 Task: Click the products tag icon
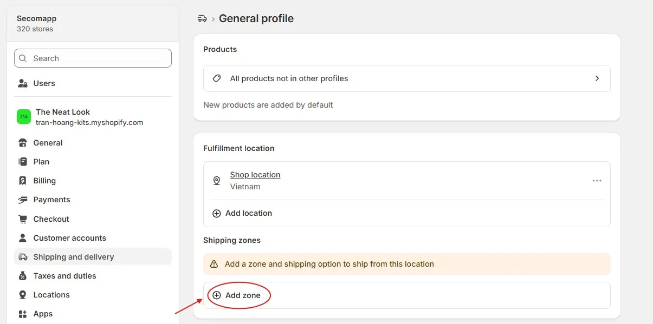217,78
